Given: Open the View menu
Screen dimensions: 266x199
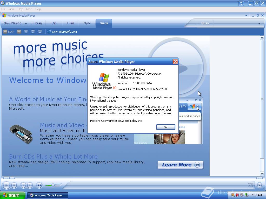Looking at the screenshot, I should coord(11,9).
